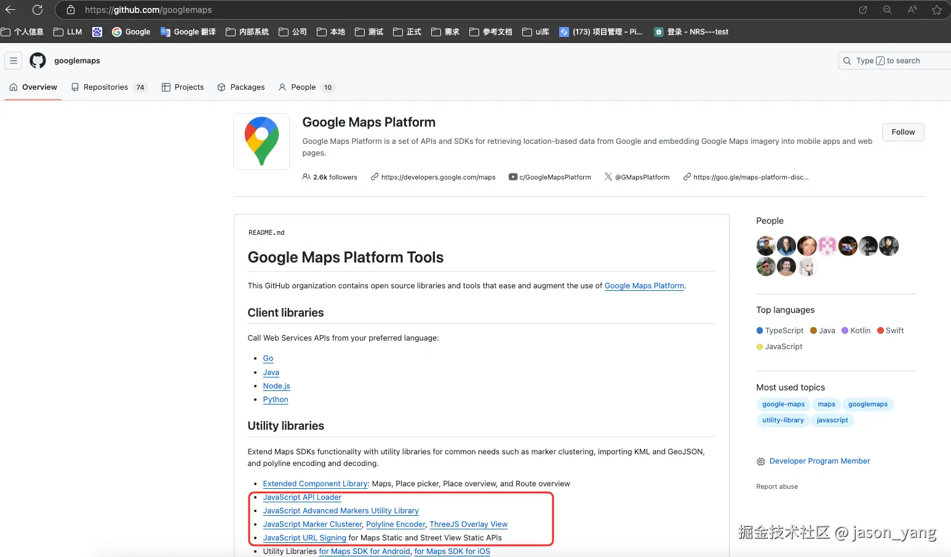The width and height of the screenshot is (951, 557).
Task: Click the browser back arrow
Action: pos(10,10)
